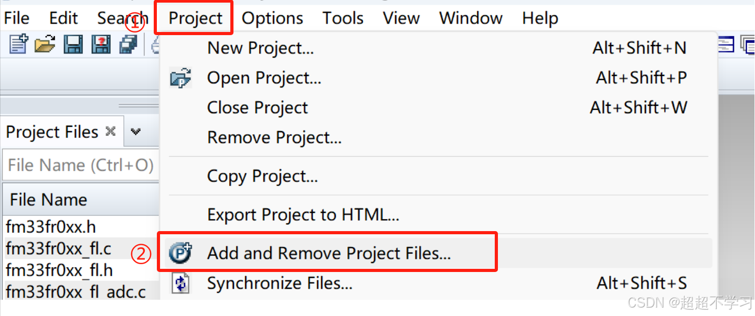The height and width of the screenshot is (316, 755).
Task: Click the Synchronize Files menu icon
Action: point(181,284)
